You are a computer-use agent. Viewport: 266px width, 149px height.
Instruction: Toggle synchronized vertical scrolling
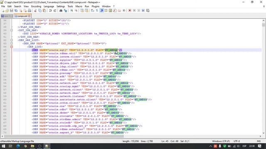pos(82,10)
